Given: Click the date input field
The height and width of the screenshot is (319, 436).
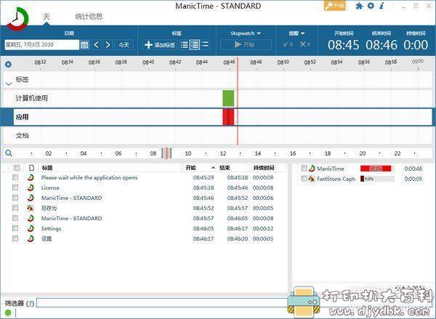Looking at the screenshot, I should click(42, 45).
